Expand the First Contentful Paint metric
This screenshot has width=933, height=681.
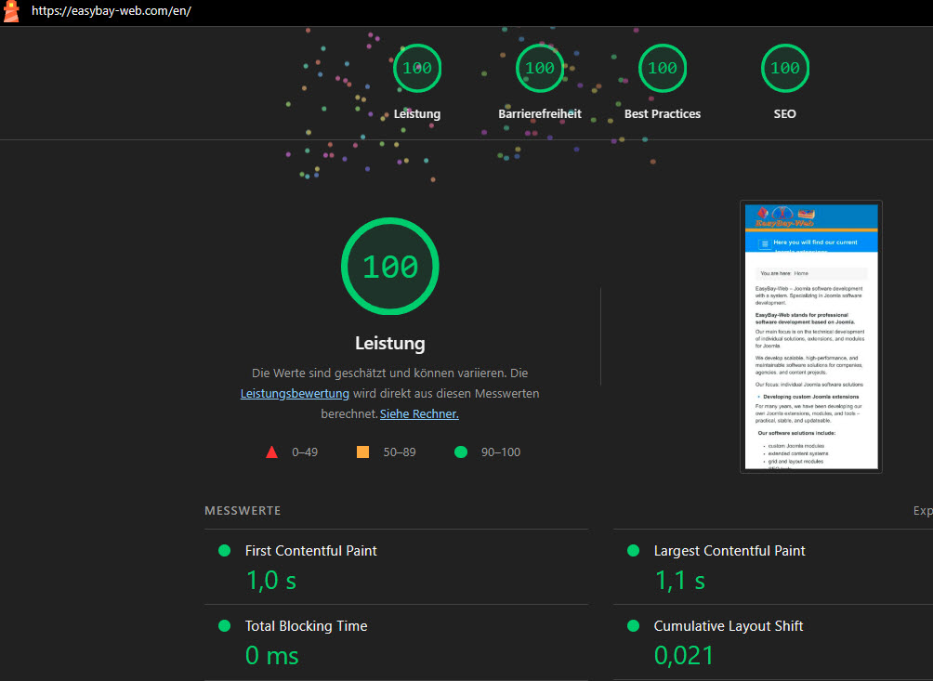[310, 551]
